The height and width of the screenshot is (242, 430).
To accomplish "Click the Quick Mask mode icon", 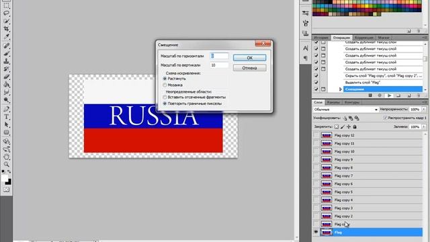I will (x=6, y=190).
